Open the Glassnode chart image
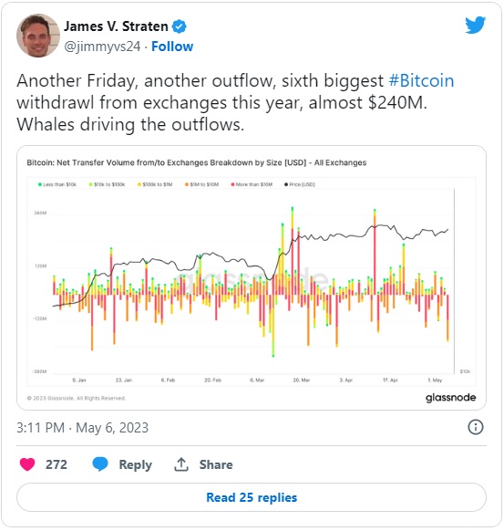Image resolution: width=504 pixels, height=531 pixels. click(x=252, y=278)
